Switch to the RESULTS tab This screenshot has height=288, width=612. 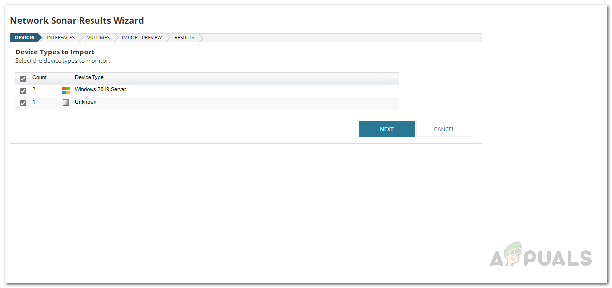click(x=184, y=37)
